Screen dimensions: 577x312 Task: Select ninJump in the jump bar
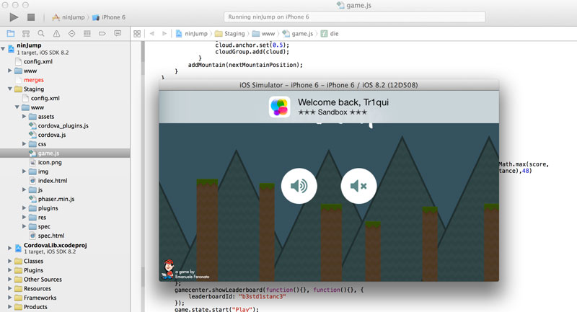195,33
